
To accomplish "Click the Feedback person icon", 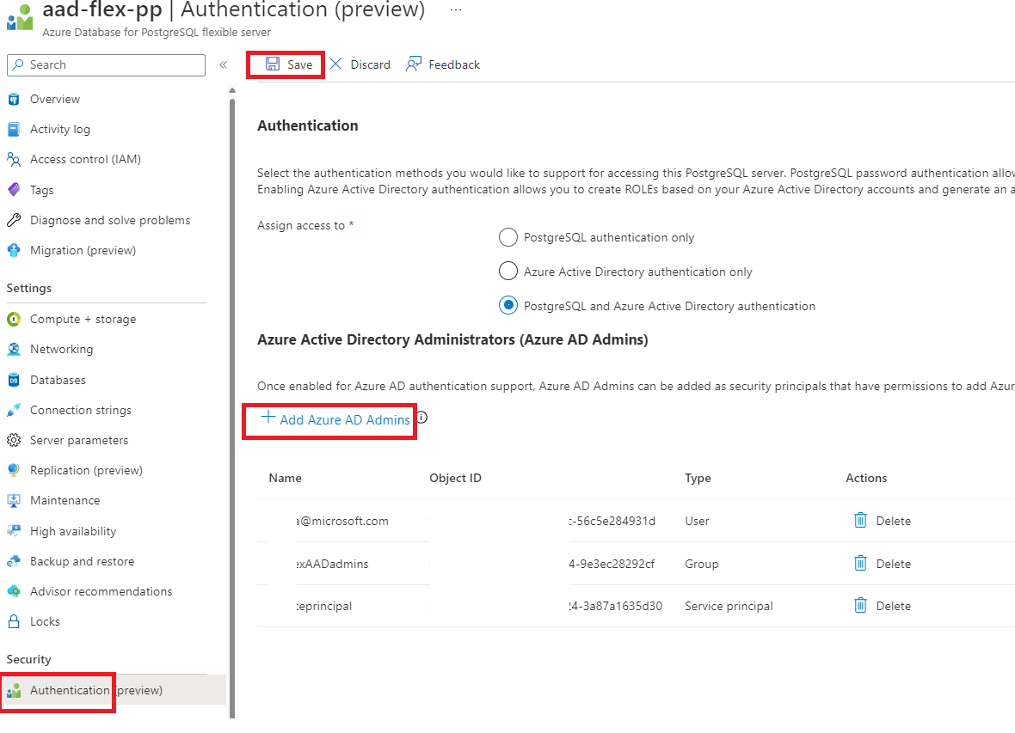I will tap(414, 64).
